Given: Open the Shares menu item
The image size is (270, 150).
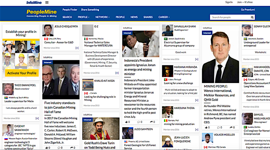Looking at the screenshot, I should [148, 17].
